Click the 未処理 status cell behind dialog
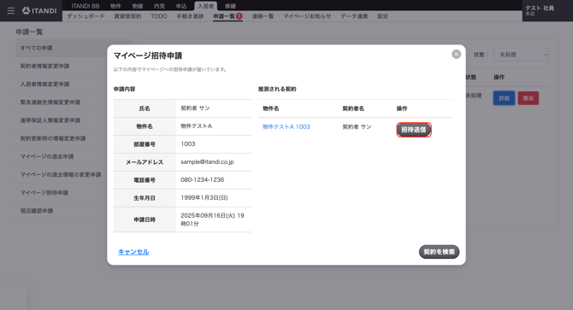Screen dimensions: 573x310 [x=474, y=96]
